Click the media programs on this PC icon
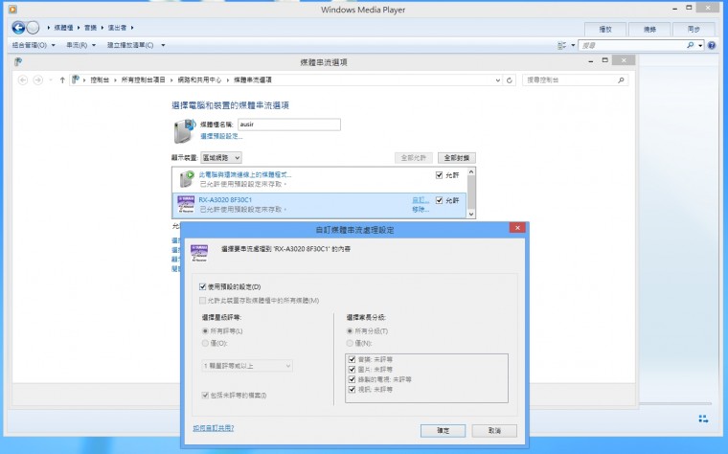The image size is (728, 454). tap(187, 179)
